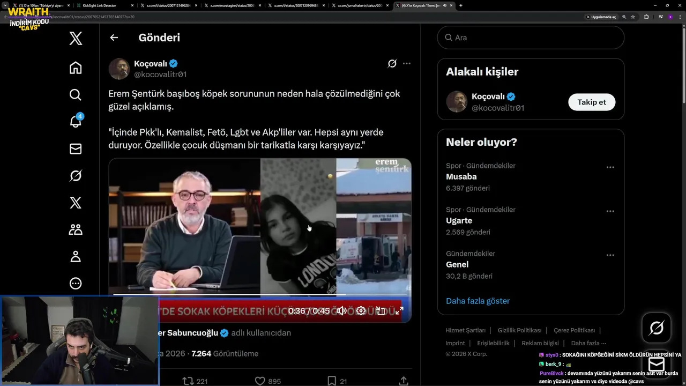Focus the Ara search field

coord(531,38)
